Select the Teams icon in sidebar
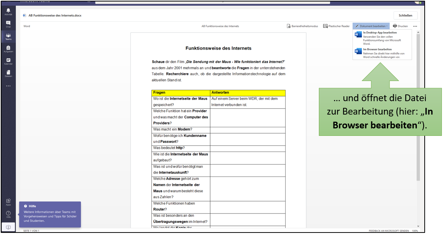The height and width of the screenshot is (234, 443). [x=8, y=36]
